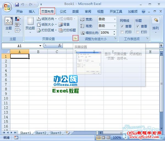The height and width of the screenshot is (141, 165).
Task: Increase the 缩放比例 scale value
Action: (114, 31)
